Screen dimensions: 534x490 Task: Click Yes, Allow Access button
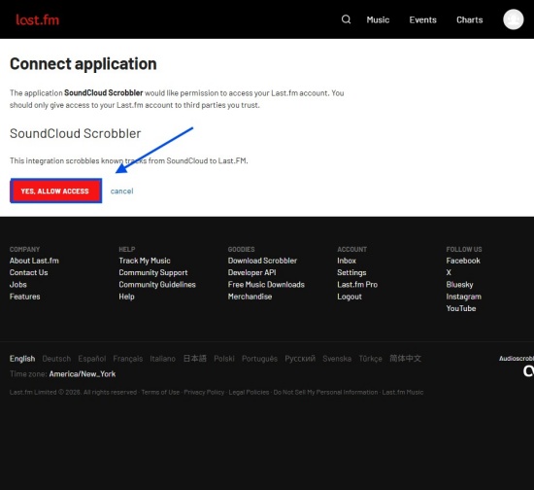click(x=56, y=191)
